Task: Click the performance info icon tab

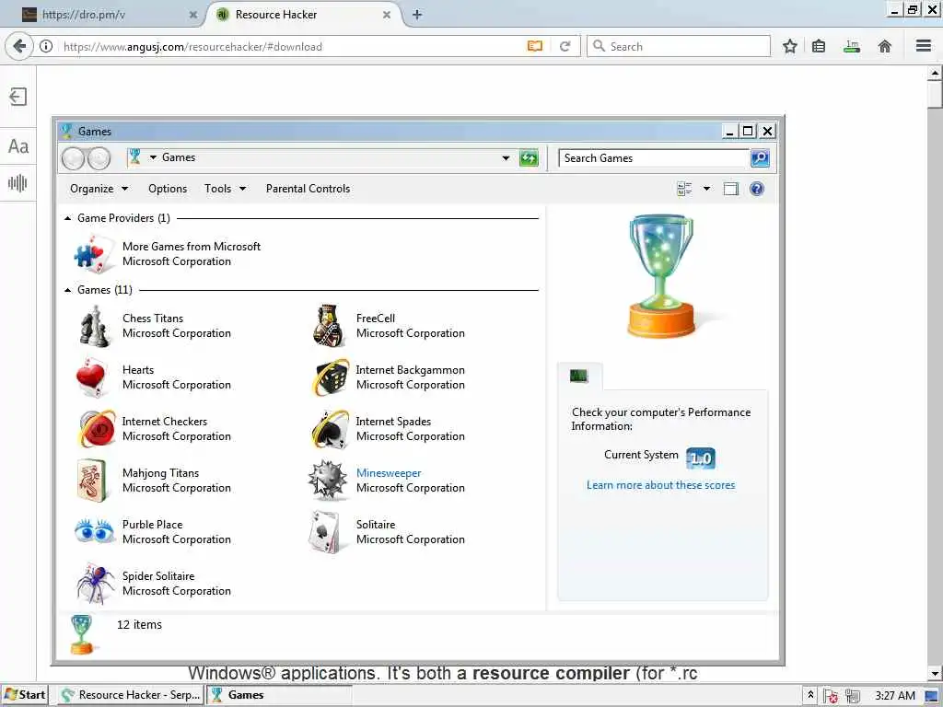Action: (578, 376)
